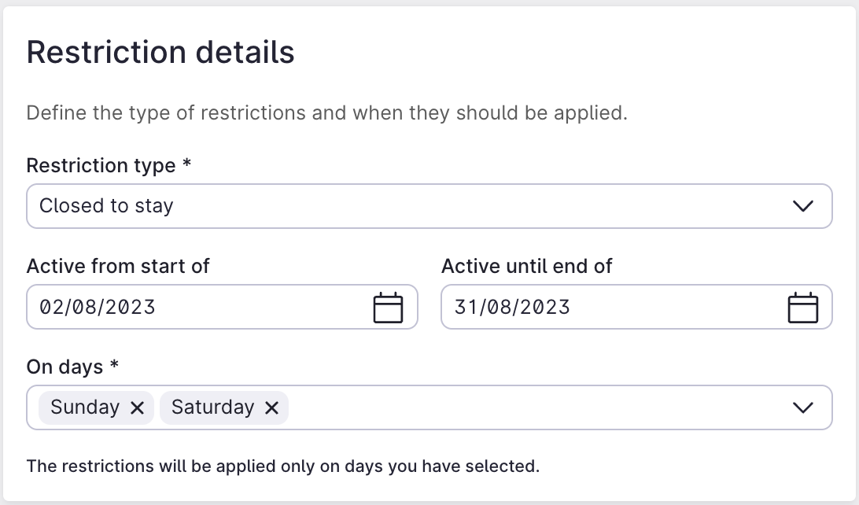Click the Active until end of label

(527, 266)
